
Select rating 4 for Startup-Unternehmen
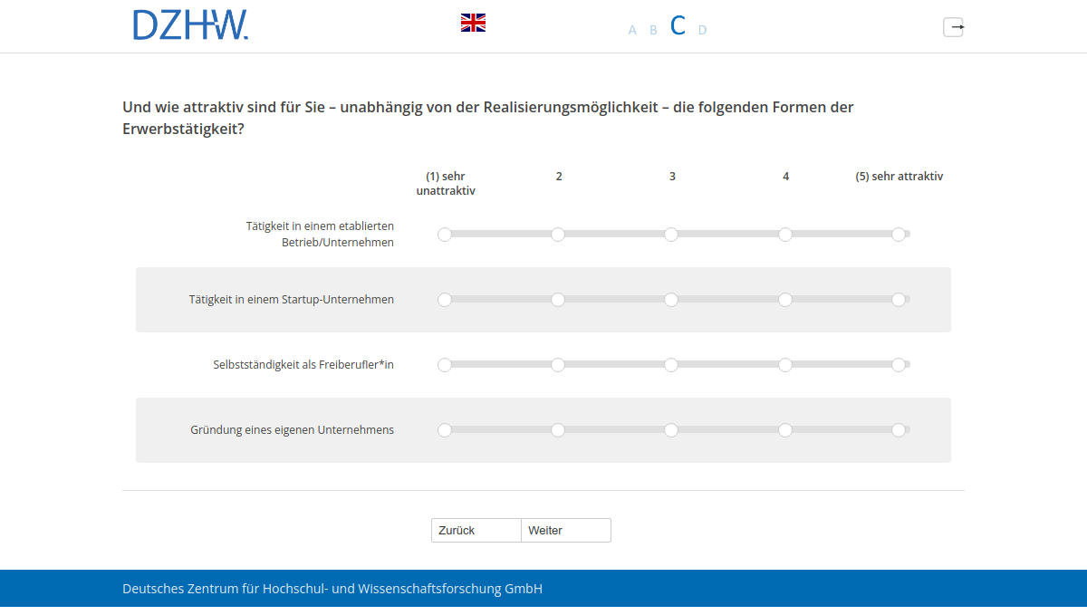point(784,299)
